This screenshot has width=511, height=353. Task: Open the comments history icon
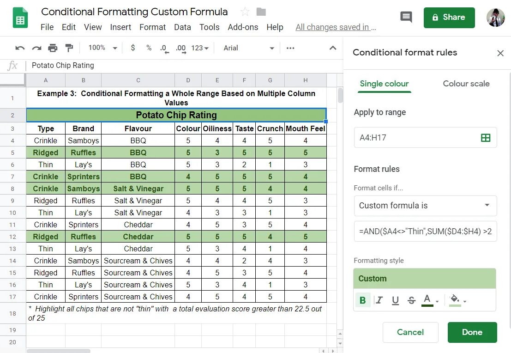click(406, 18)
